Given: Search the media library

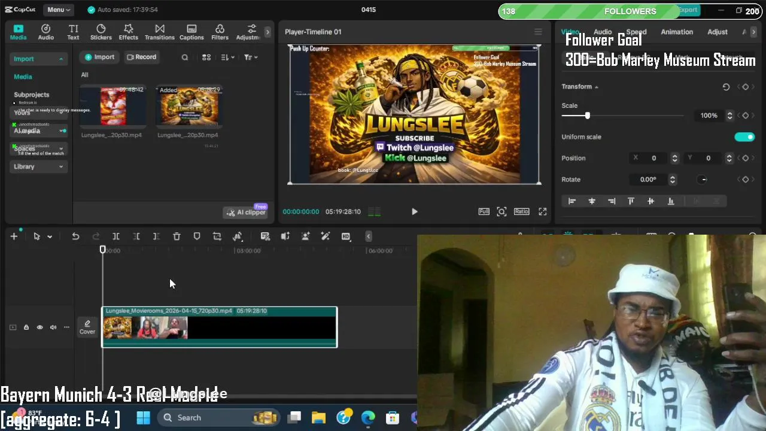Looking at the screenshot, I should click(185, 57).
